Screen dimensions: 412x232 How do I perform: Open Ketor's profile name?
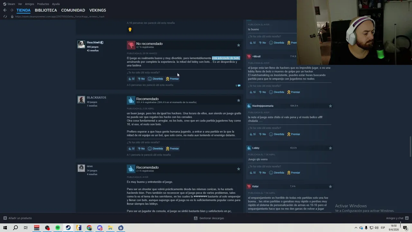[x=256, y=187]
